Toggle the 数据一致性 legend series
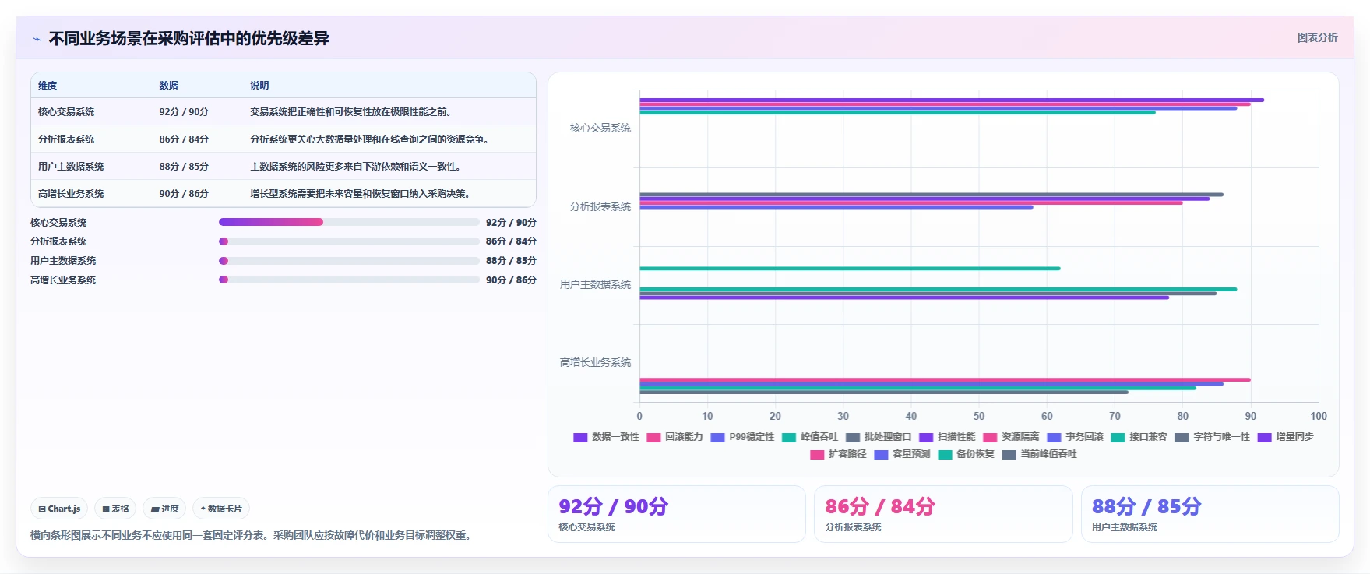The height and width of the screenshot is (574, 1370). tap(606, 437)
